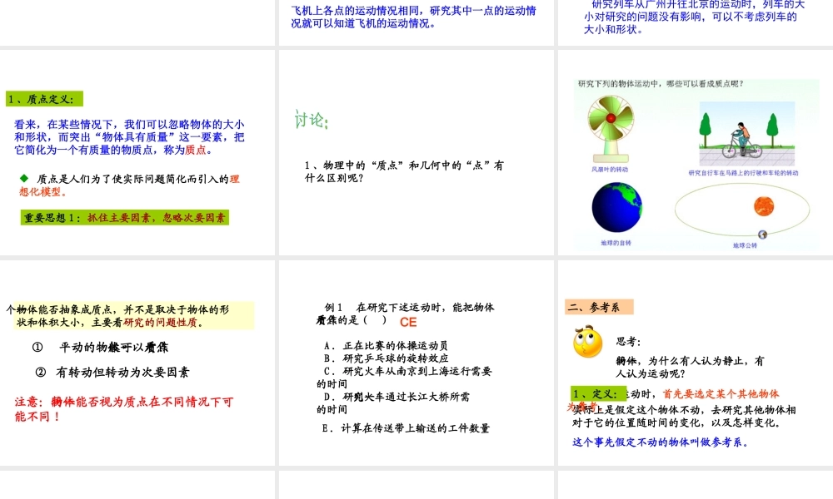This screenshot has width=833, height=499.
Task: Click the question '研究下列的物体运动中,哪些可以看成质点呢?'
Action: pos(661,84)
